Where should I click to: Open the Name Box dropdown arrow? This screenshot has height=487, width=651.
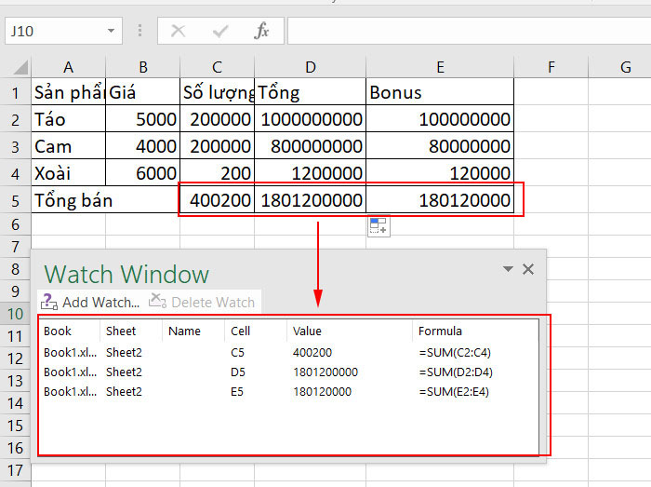111,31
